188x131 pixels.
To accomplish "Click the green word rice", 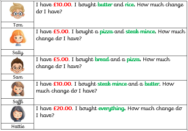I will 131,5.
